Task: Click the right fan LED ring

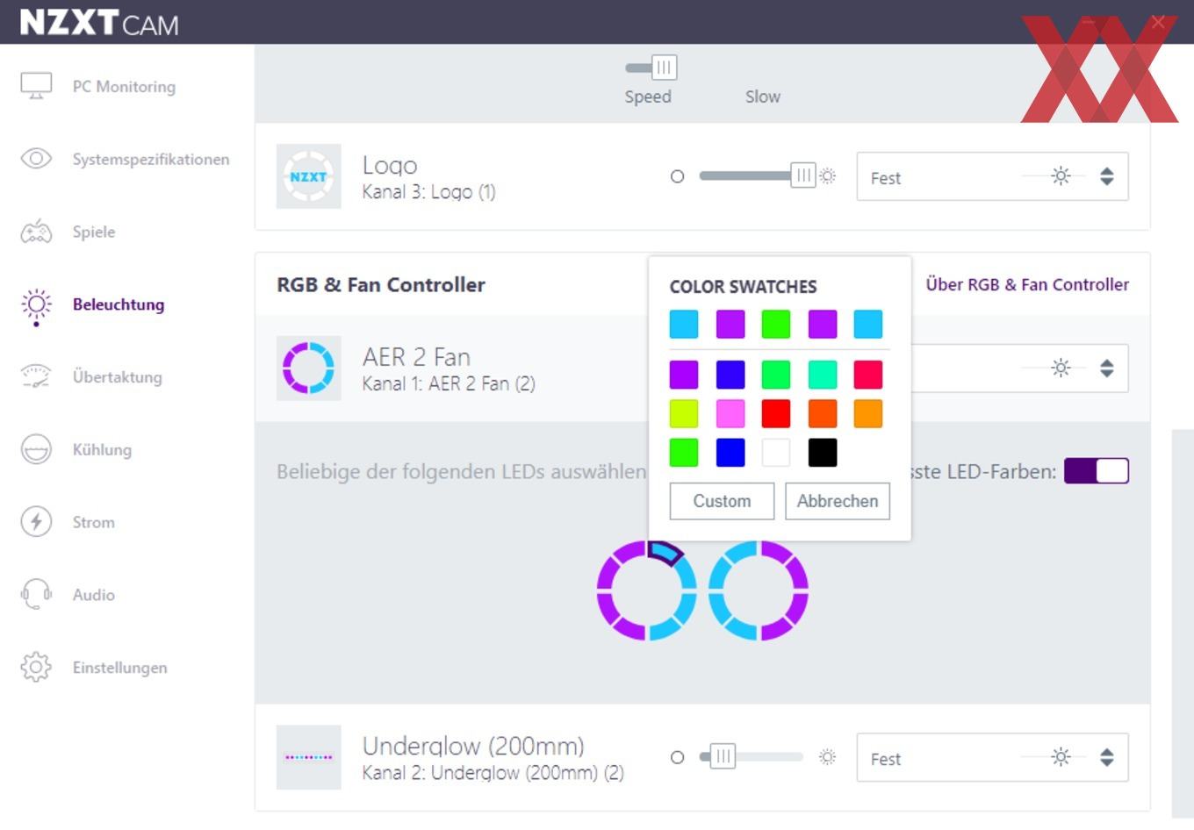Action: tap(759, 590)
